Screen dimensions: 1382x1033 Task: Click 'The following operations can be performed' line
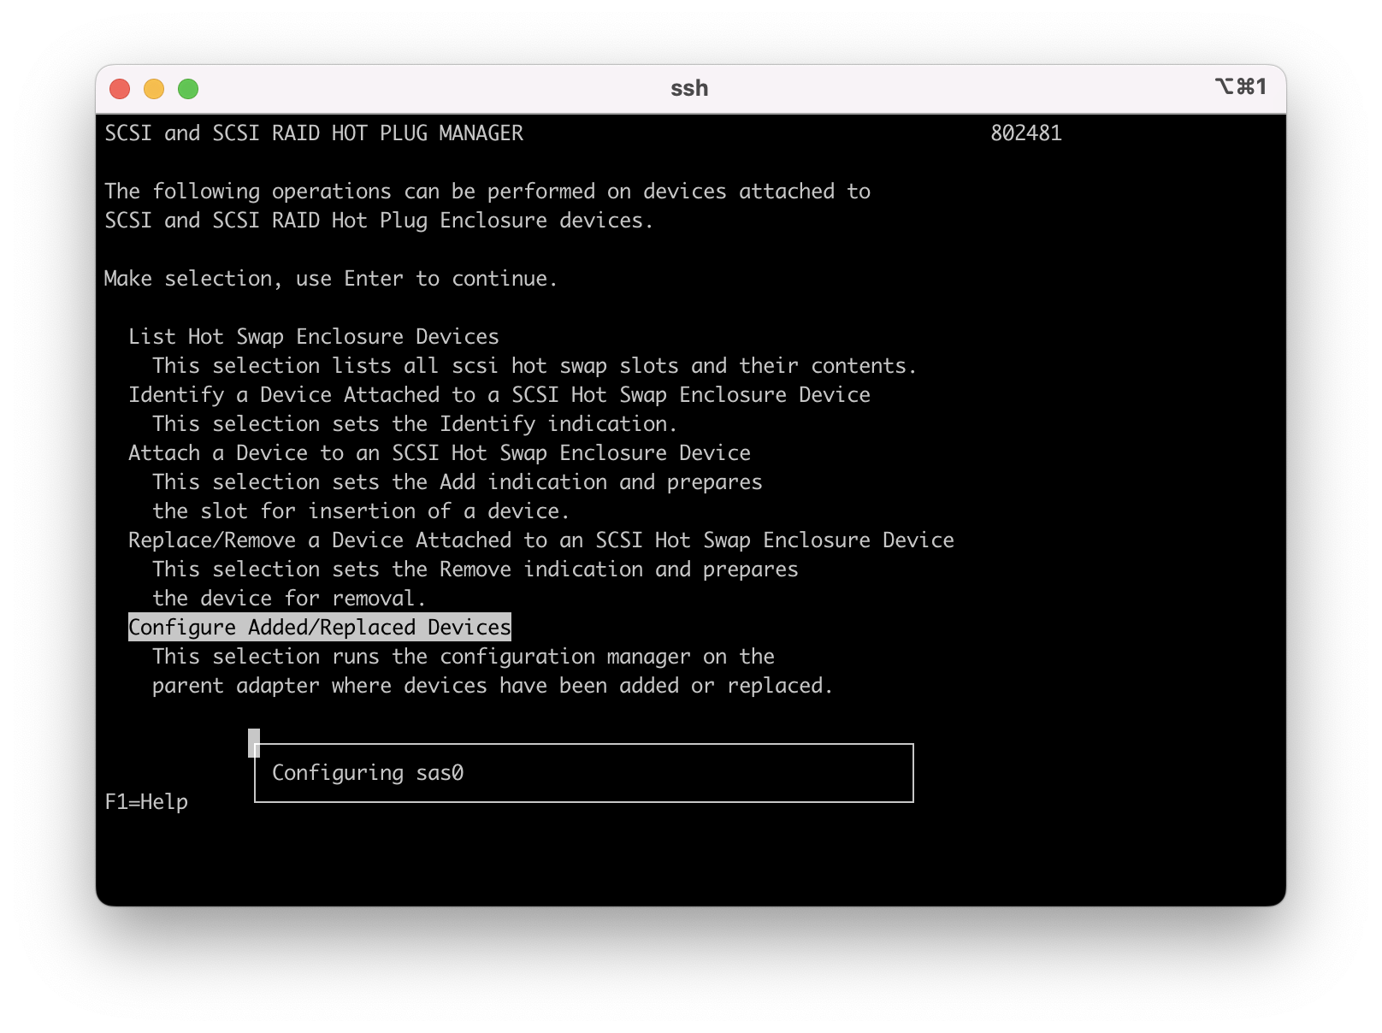pos(487,192)
